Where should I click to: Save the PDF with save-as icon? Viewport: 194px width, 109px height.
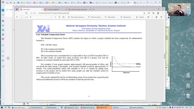click(x=156, y=17)
